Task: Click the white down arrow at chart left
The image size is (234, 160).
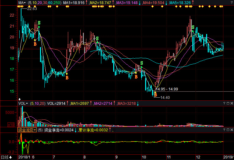Action: tap(19, 99)
